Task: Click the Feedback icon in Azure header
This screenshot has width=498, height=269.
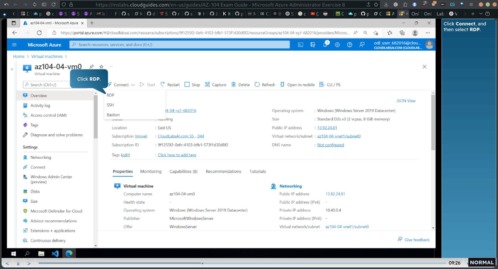Action: pos(362,45)
